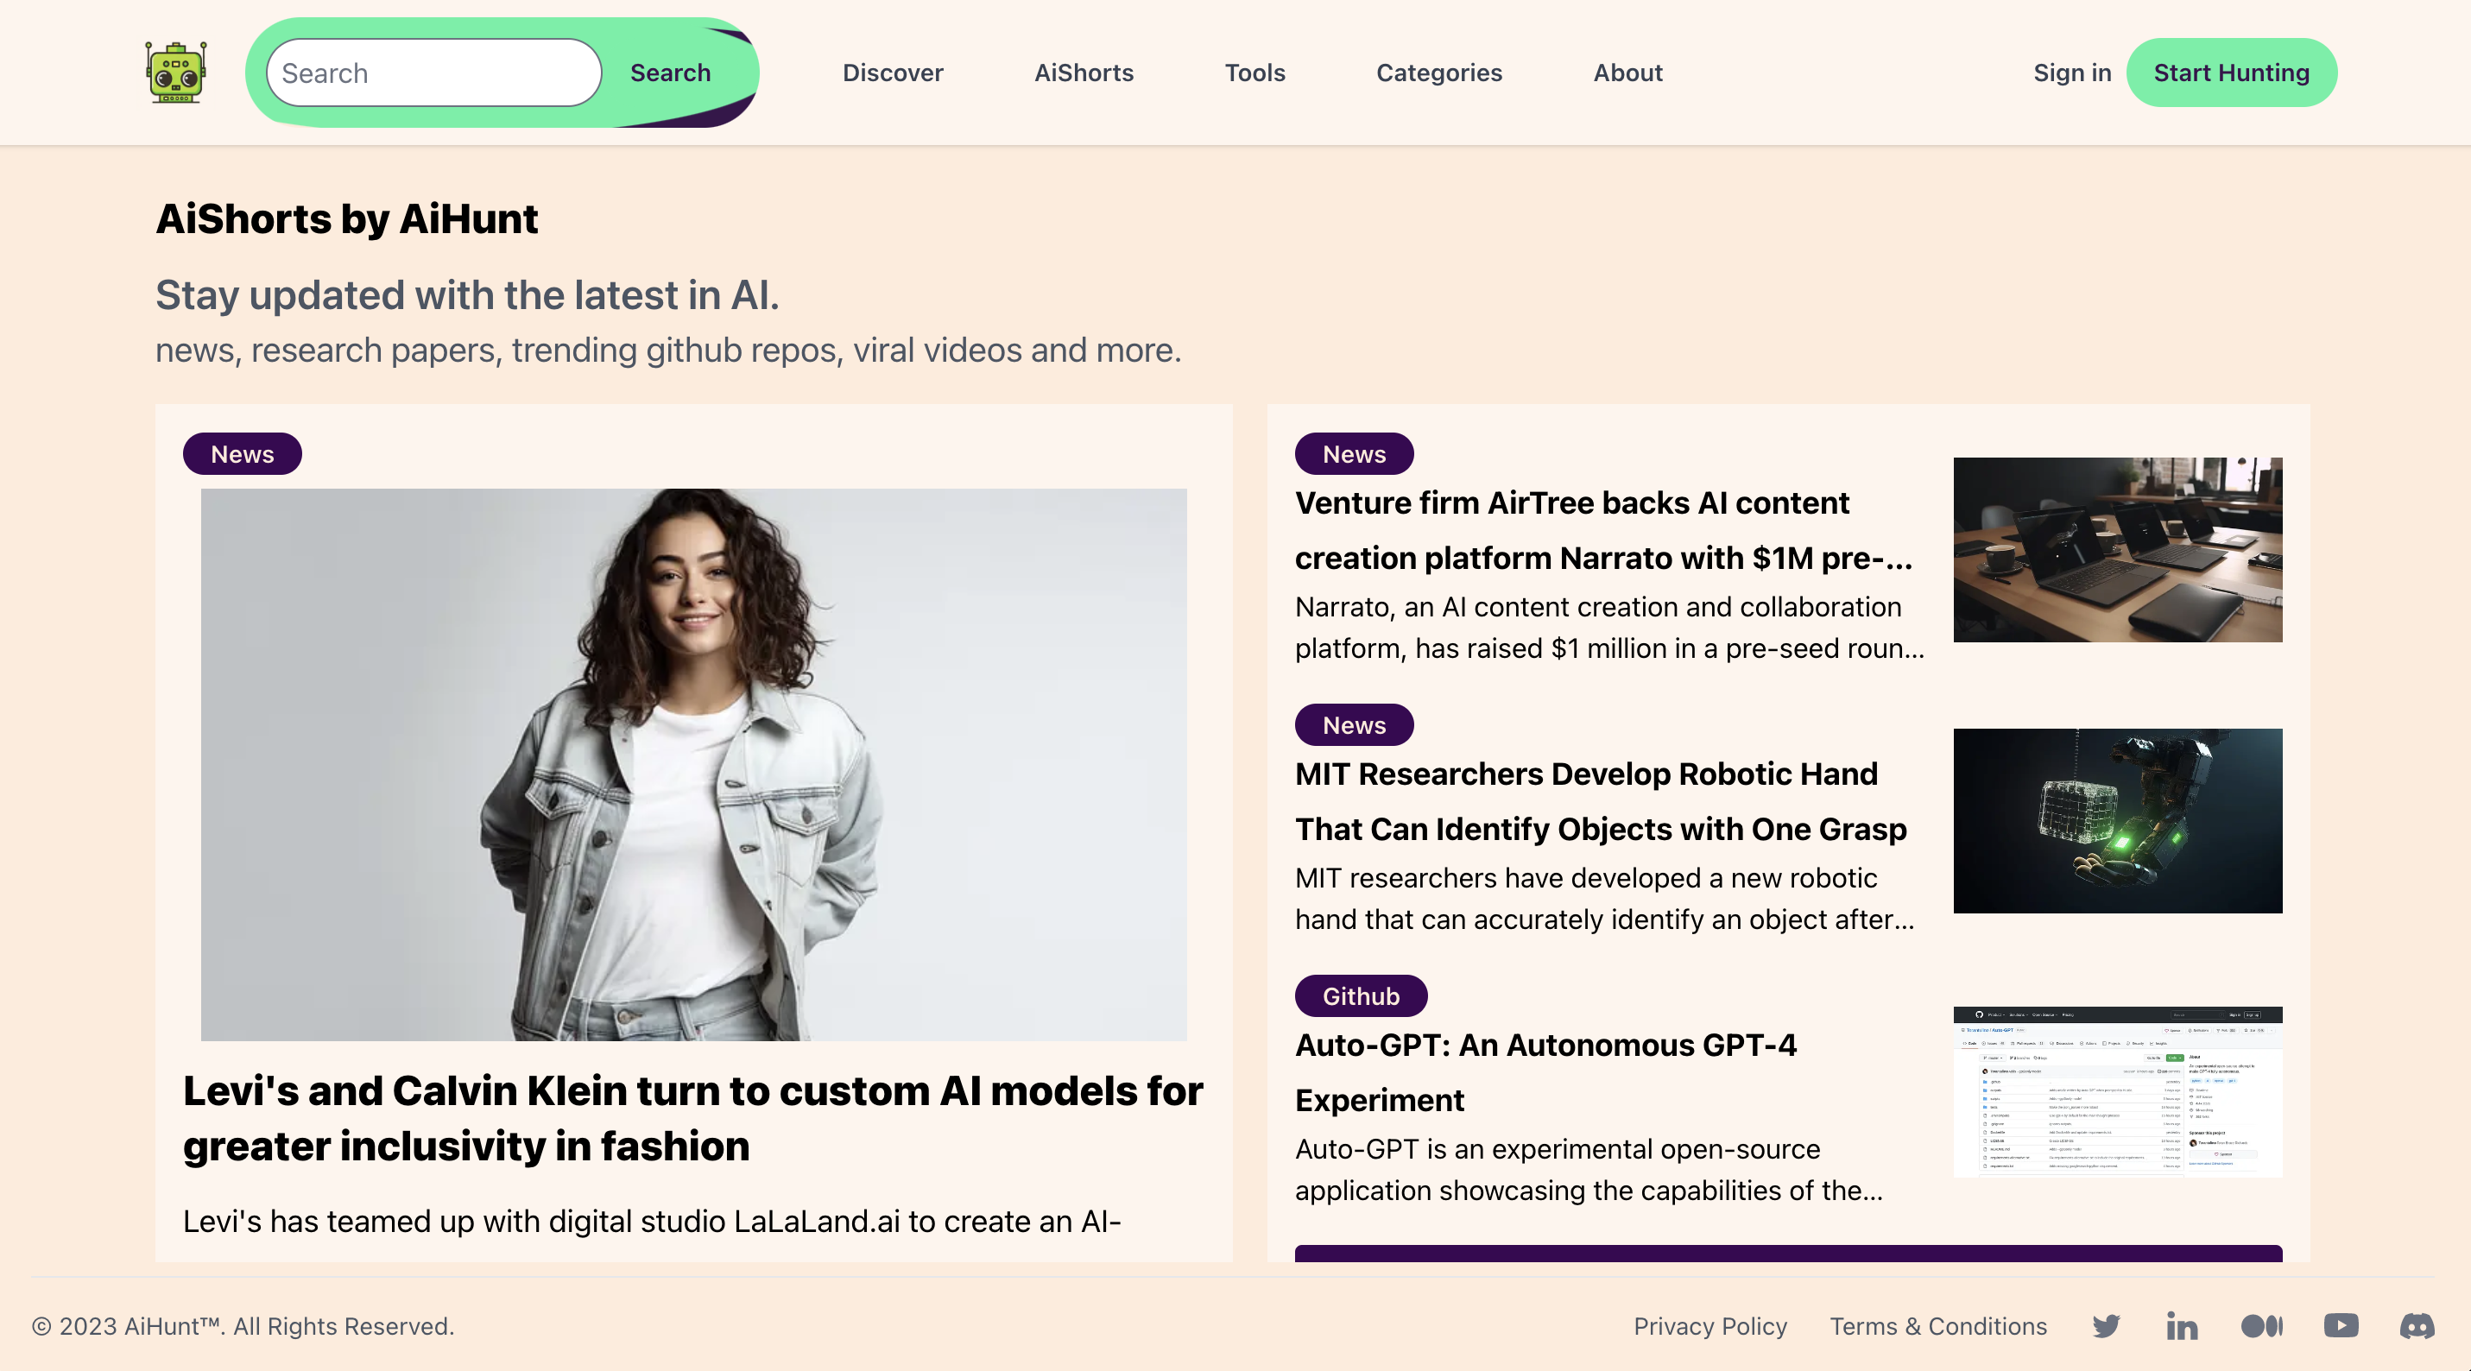This screenshot has width=2471, height=1371.
Task: Open AiHunt's YouTube channel
Action: click(2341, 1327)
